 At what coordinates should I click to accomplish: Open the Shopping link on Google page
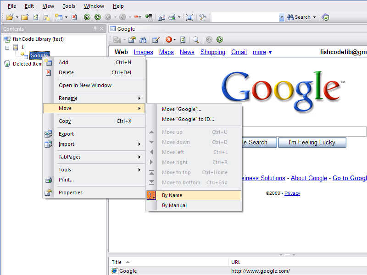pyautogui.click(x=213, y=52)
